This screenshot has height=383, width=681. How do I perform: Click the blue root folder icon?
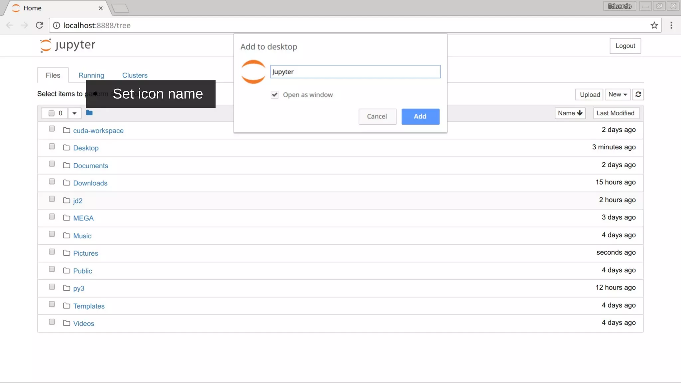pos(89,113)
